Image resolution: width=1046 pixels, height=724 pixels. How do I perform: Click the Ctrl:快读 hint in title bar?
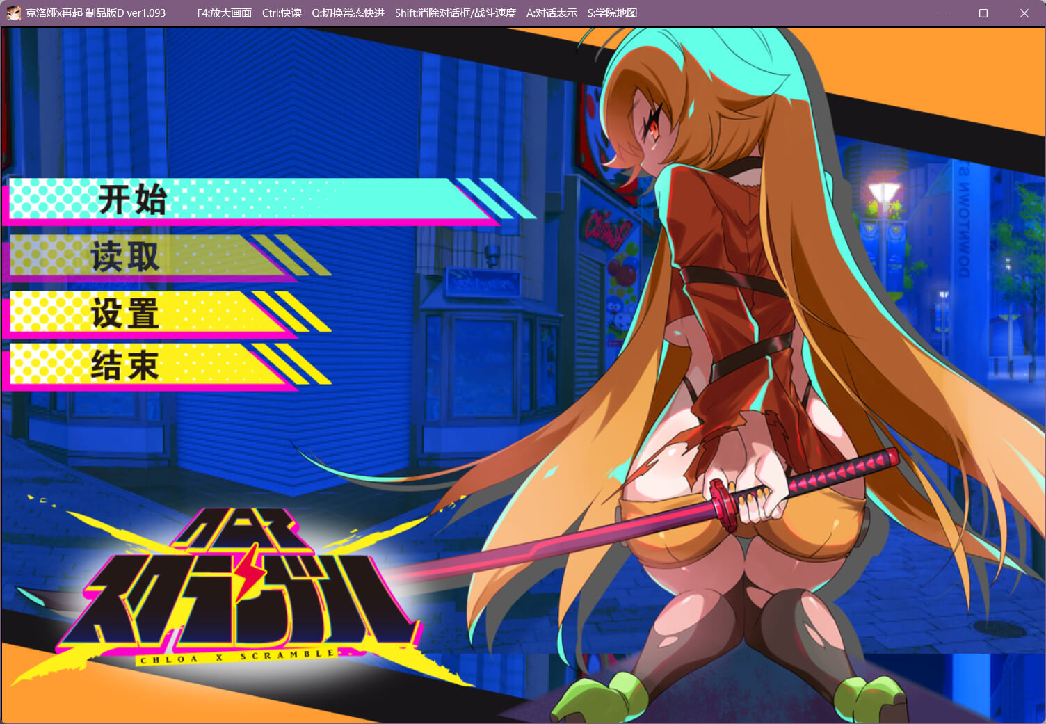coord(282,13)
